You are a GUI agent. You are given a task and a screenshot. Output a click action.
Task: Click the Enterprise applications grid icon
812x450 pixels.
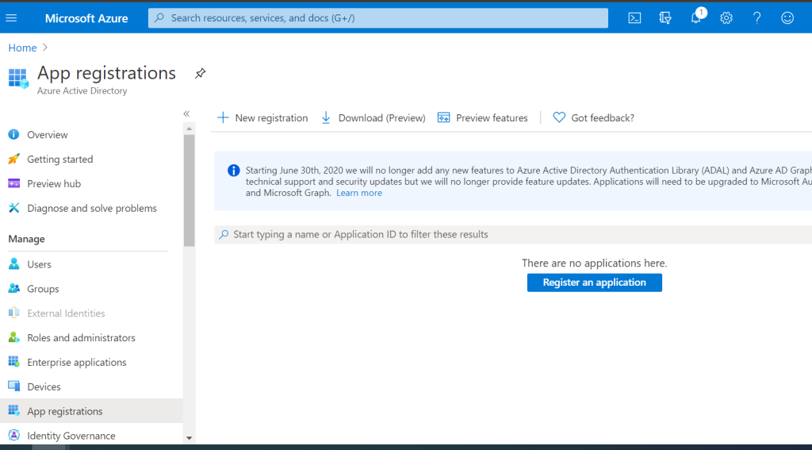tap(14, 362)
